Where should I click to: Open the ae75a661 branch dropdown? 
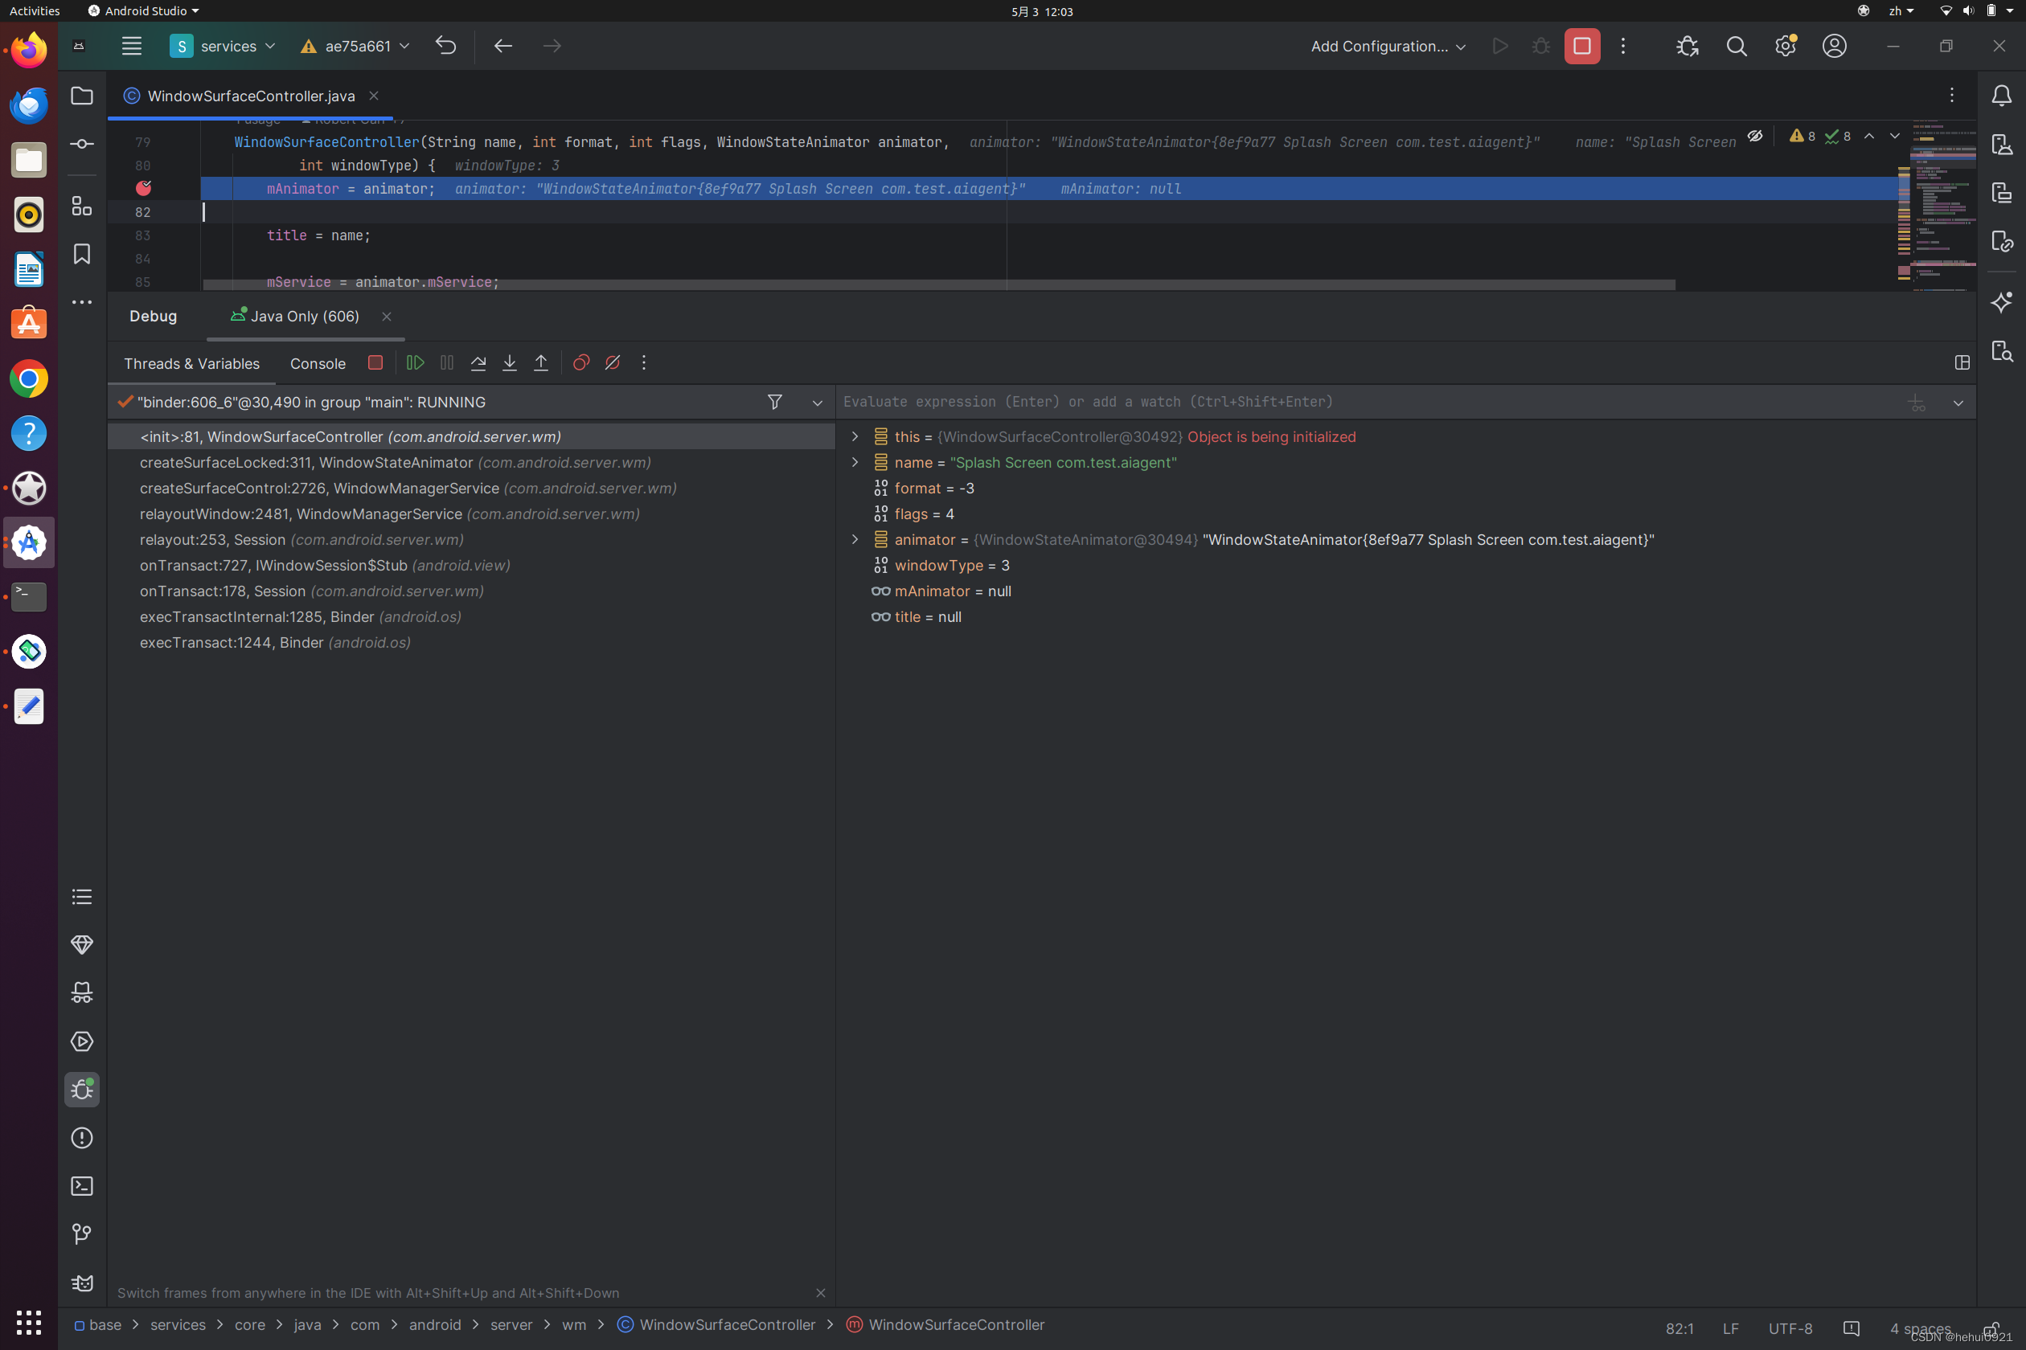point(355,46)
